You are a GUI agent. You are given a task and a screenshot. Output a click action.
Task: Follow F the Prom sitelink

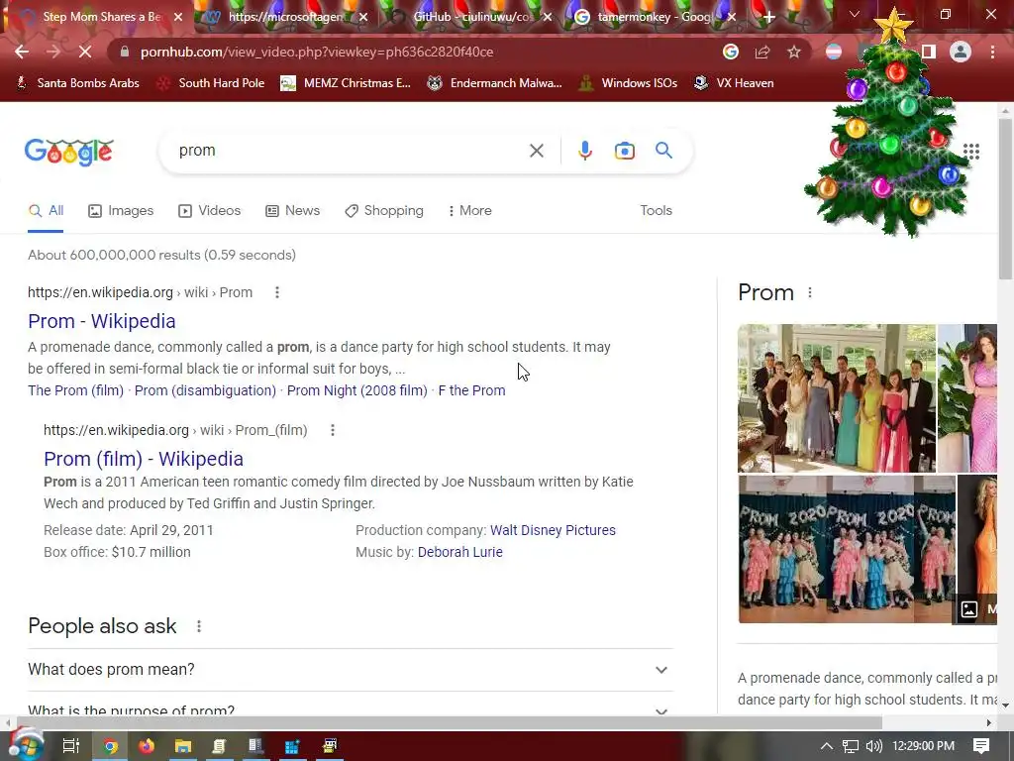[x=471, y=390]
